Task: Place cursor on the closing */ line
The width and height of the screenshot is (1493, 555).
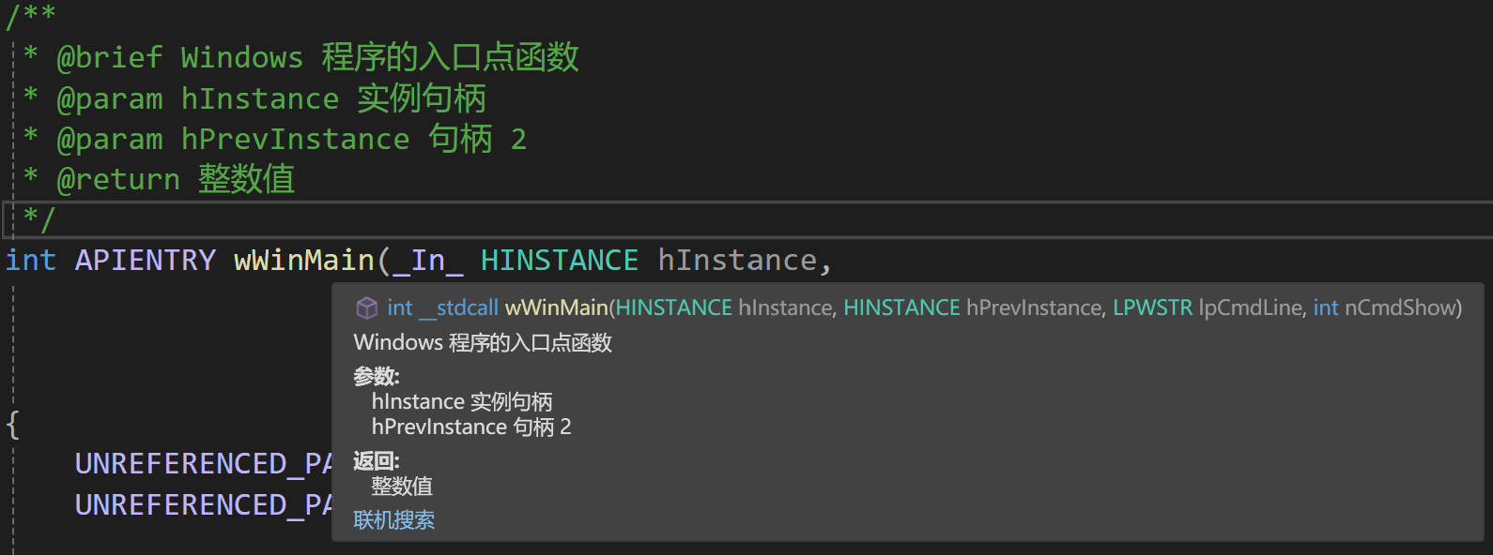Action: (x=39, y=219)
